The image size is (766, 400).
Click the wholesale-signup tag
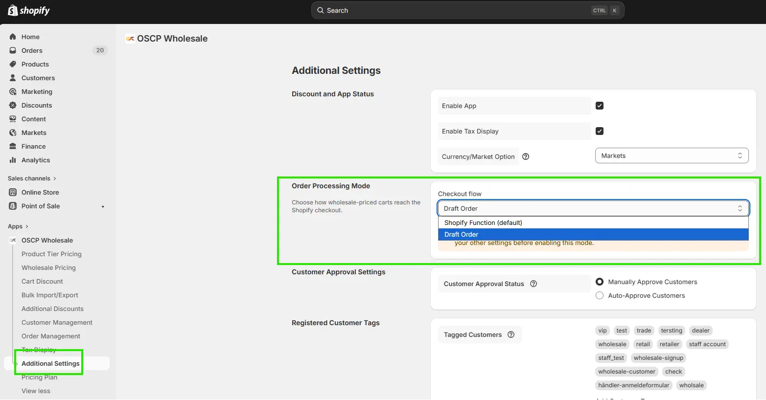658,358
